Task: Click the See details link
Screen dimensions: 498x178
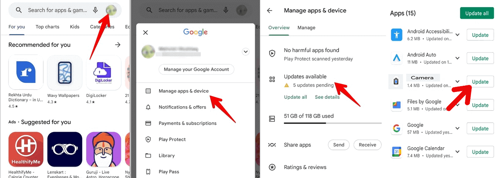Action: point(327,97)
